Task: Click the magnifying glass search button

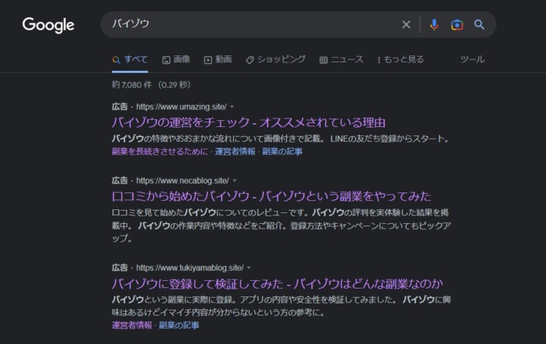Action: tap(479, 25)
